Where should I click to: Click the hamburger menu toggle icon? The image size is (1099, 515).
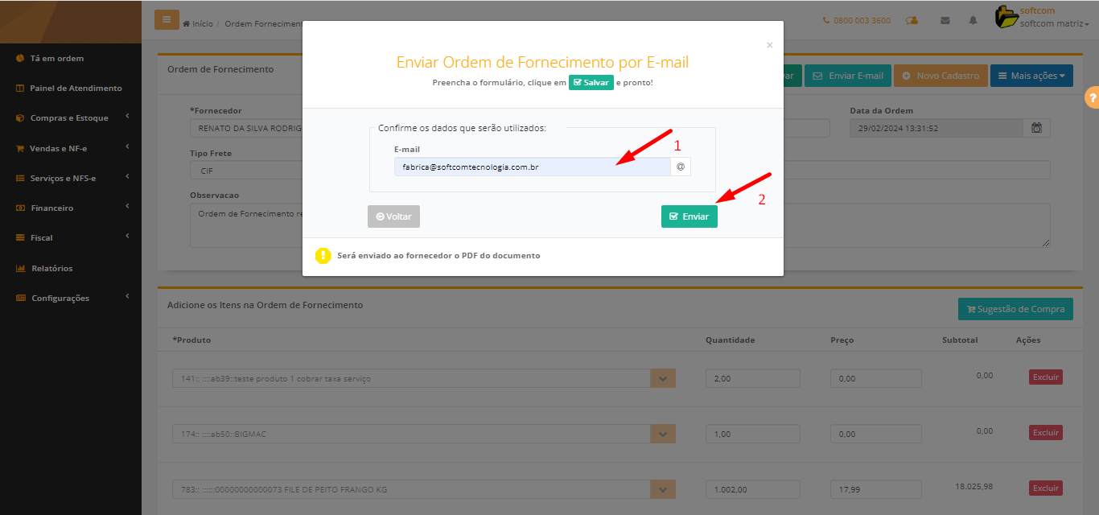pyautogui.click(x=167, y=20)
